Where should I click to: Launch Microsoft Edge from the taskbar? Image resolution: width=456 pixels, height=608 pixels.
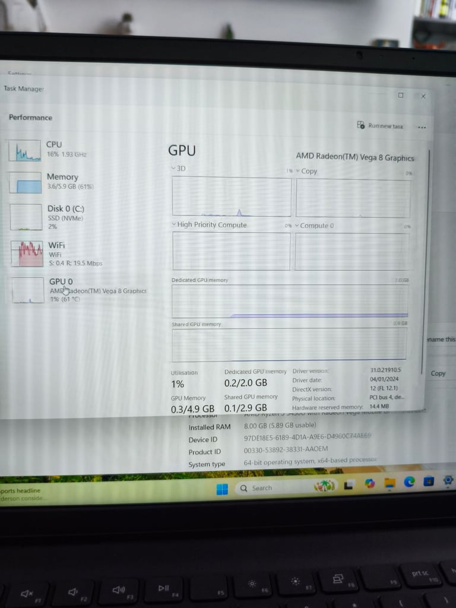tap(409, 482)
